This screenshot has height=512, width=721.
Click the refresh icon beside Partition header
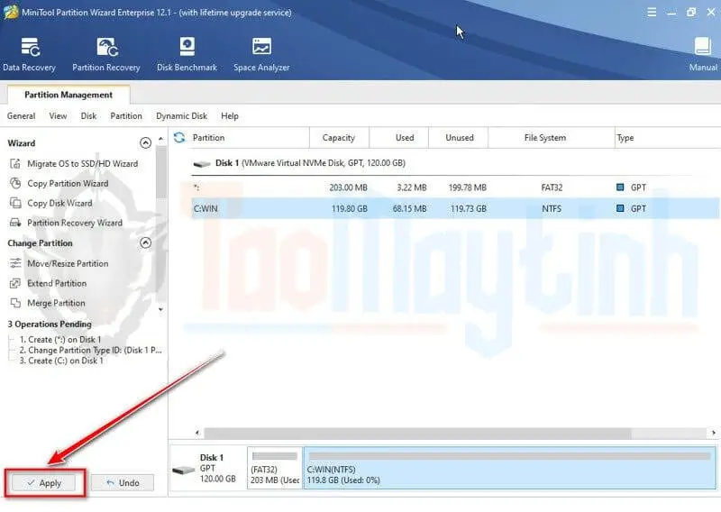tap(179, 138)
